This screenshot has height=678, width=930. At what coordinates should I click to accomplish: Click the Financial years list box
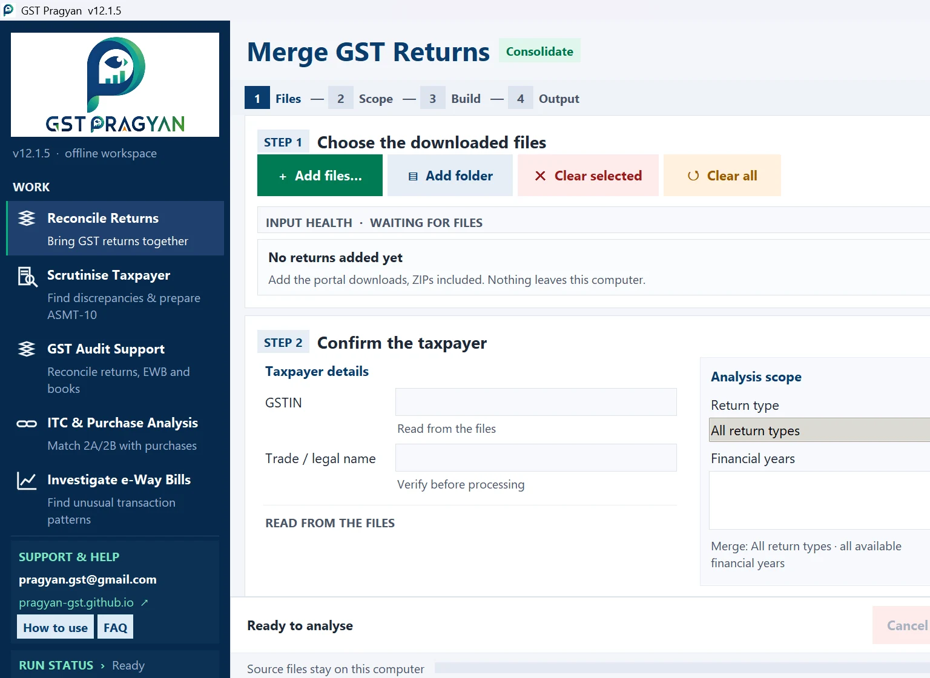click(819, 500)
